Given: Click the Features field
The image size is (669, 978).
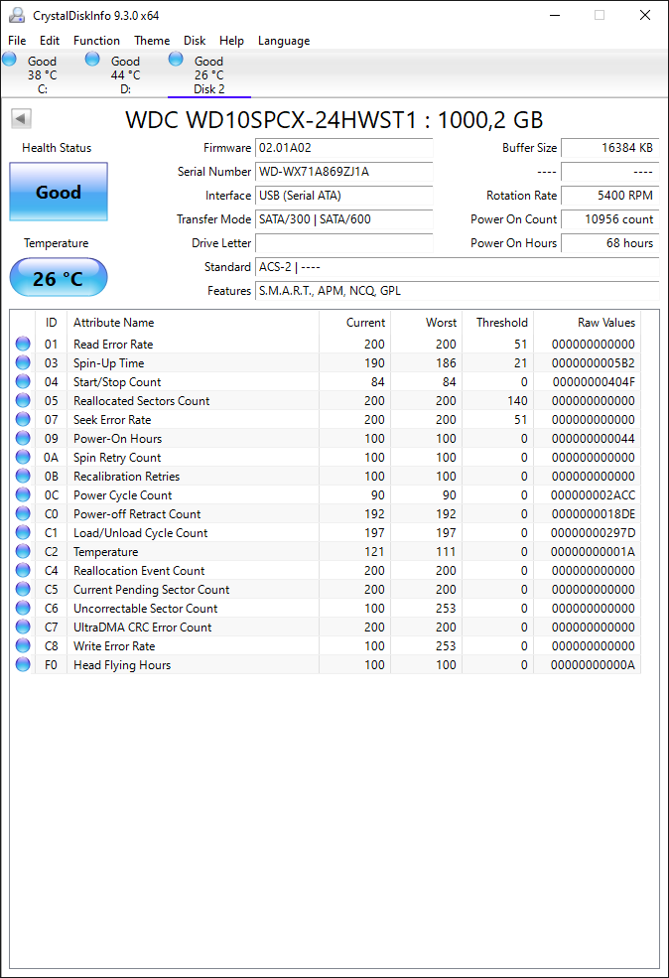Looking at the screenshot, I should pyautogui.click(x=457, y=291).
